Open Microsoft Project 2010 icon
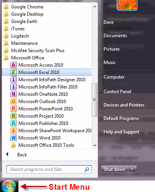Image resolution: width=155 pixels, height=192 pixels. tap(13, 116)
